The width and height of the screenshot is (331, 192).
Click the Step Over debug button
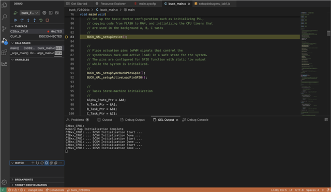coord(22,20)
